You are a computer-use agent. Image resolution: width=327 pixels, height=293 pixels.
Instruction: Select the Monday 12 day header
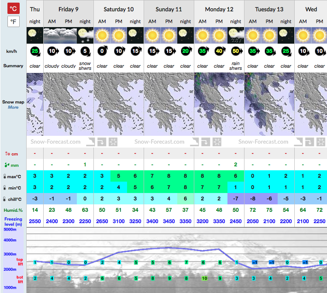tap(219, 9)
